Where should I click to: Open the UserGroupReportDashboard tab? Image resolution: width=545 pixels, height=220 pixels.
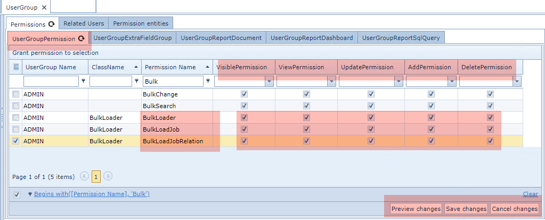(312, 38)
